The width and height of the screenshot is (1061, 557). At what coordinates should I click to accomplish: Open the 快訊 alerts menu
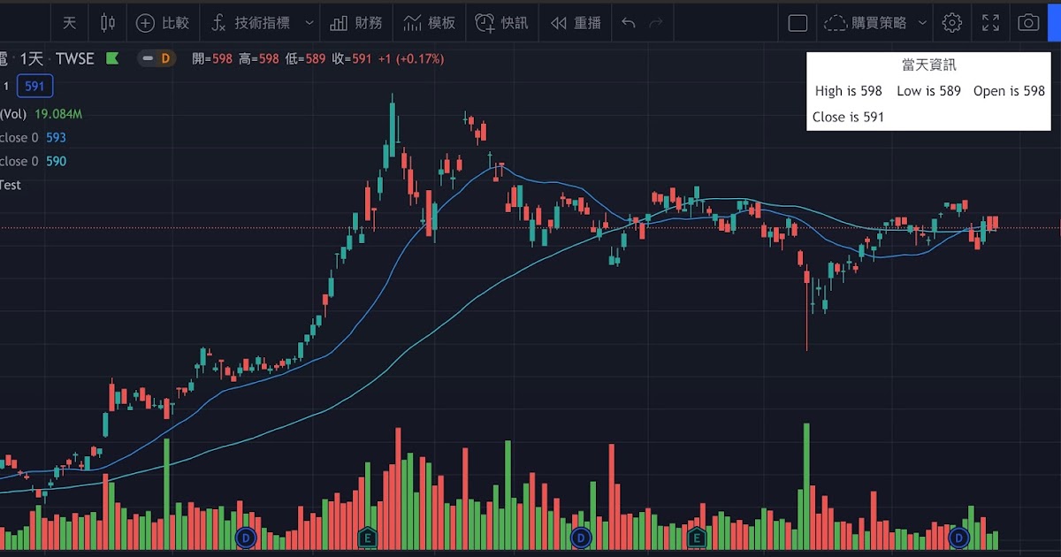[x=502, y=22]
